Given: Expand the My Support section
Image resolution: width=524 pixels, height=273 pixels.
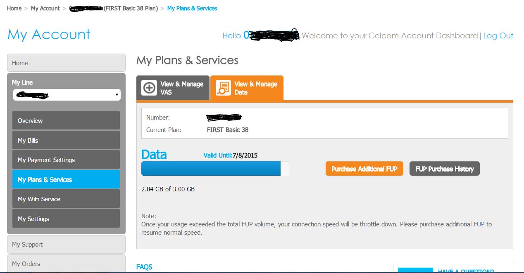Looking at the screenshot, I should pos(66,244).
